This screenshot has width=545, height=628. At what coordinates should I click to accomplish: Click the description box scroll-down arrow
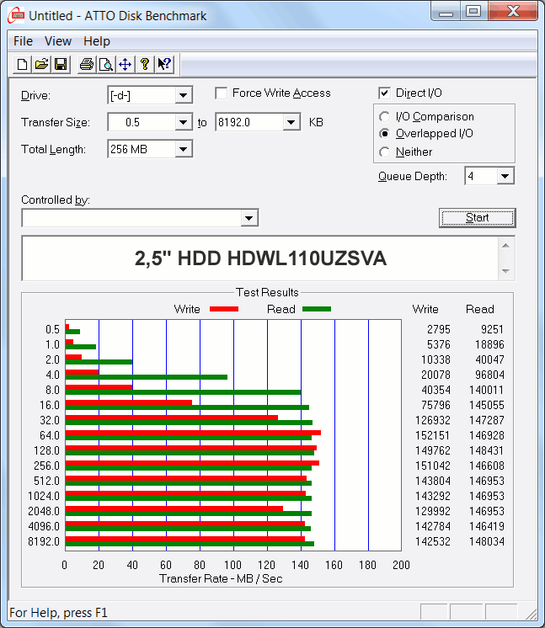[x=505, y=271]
